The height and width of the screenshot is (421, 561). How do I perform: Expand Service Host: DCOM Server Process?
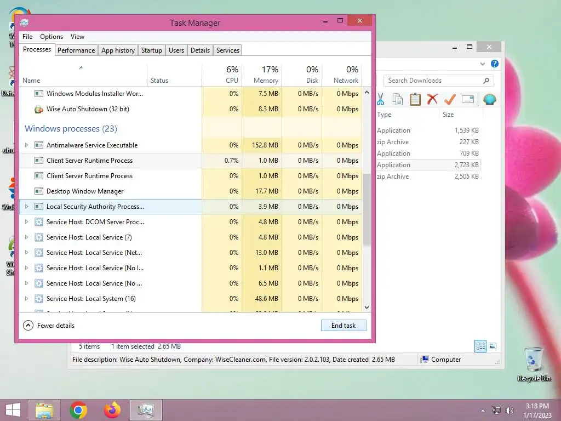pyautogui.click(x=26, y=222)
